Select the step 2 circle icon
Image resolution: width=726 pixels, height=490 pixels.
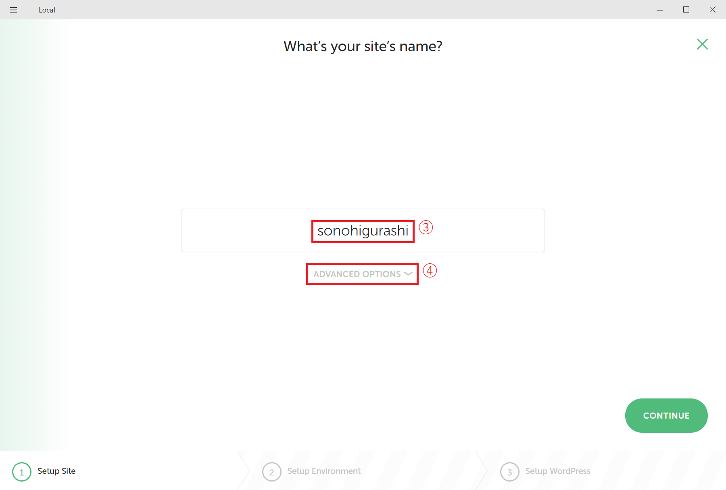pyautogui.click(x=272, y=472)
